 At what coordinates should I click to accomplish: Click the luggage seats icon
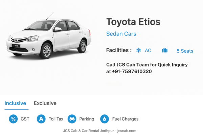165,51
